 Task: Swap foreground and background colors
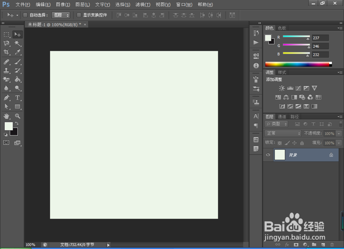17,123
